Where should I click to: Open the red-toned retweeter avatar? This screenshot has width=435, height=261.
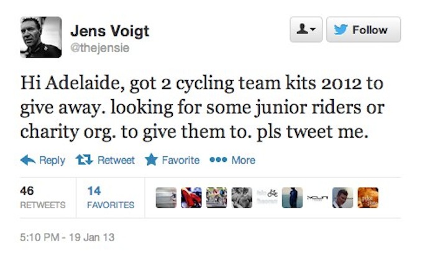(191, 198)
